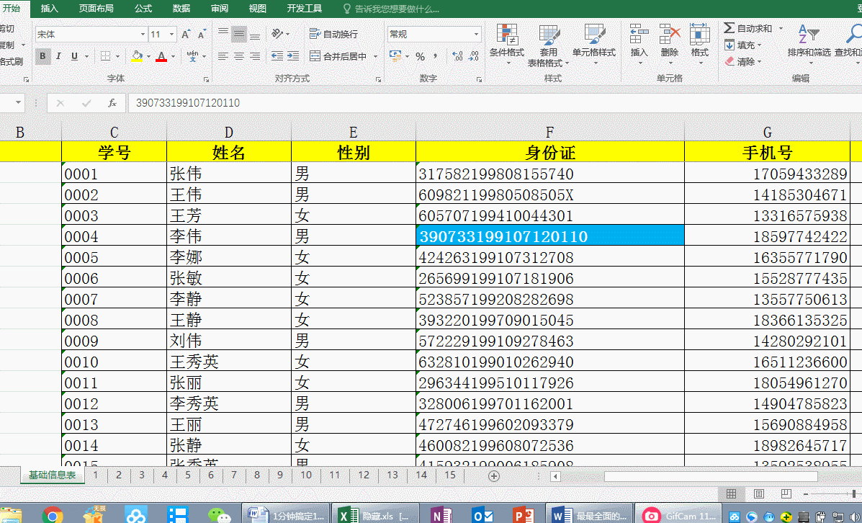The image size is (862, 523).
Task: Toggle Italic formatting
Action: pyautogui.click(x=58, y=56)
